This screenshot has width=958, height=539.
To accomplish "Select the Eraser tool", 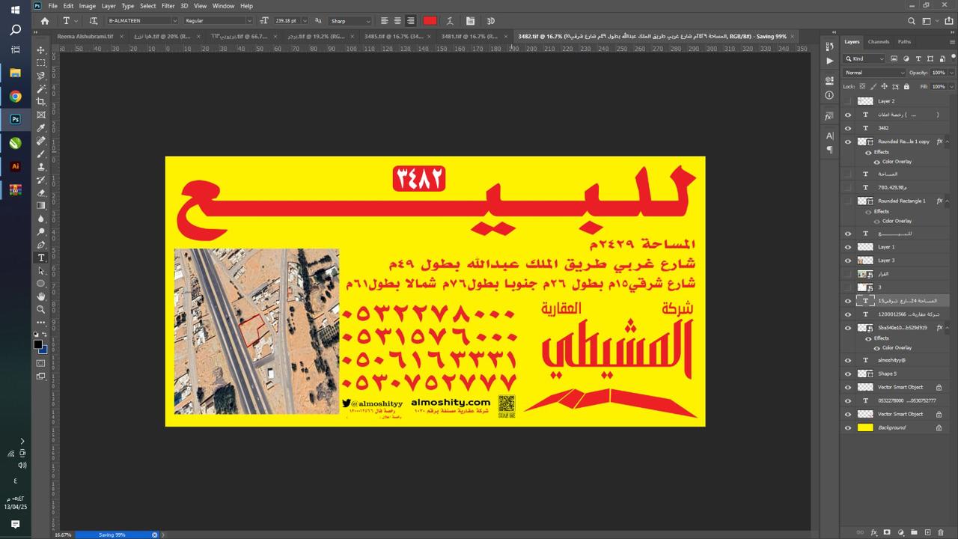I will [x=41, y=193].
